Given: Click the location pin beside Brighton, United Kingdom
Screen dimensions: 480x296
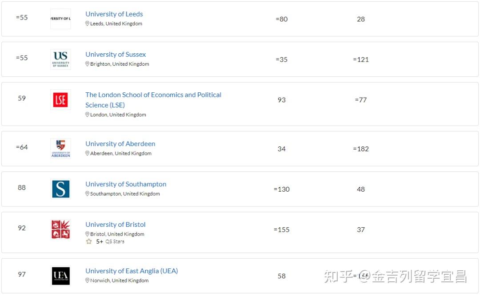Looking at the screenshot, I should (x=87, y=64).
